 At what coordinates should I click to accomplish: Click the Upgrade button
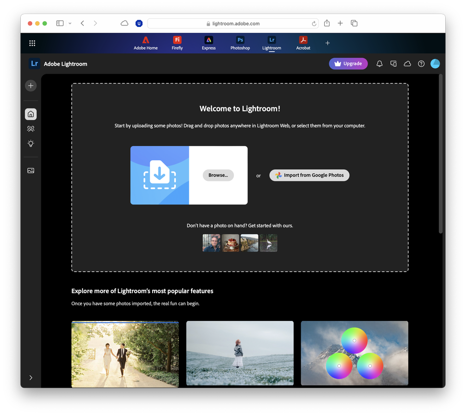tap(348, 63)
